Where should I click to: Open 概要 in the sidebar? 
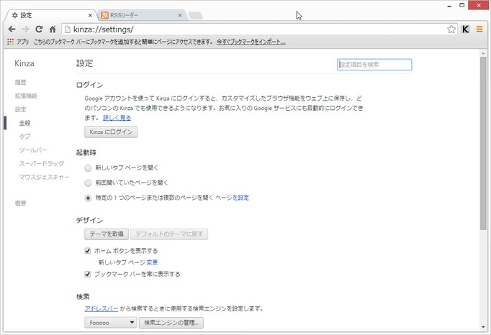coord(21,203)
